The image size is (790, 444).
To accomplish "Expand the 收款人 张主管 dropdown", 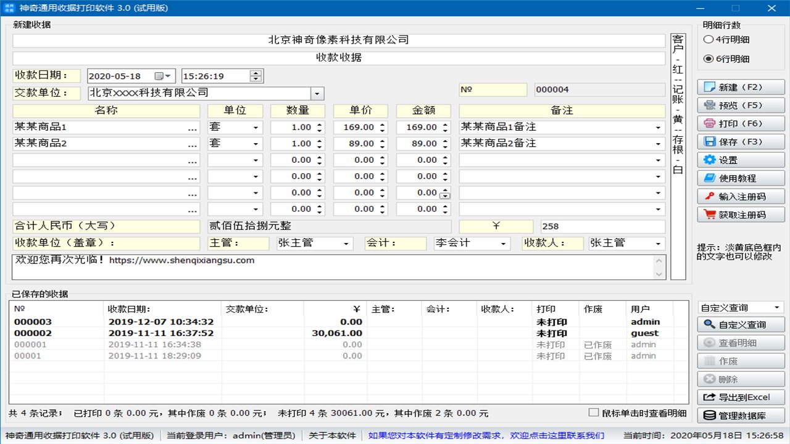I will [x=659, y=243].
